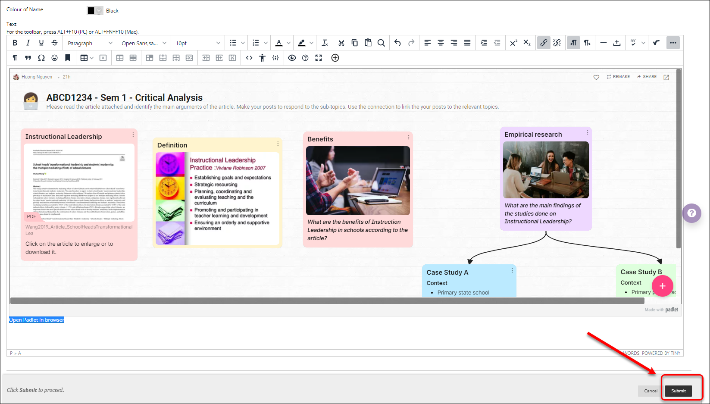Click the pink plus button on the Padlet
Screen dimensions: 710x404
click(x=663, y=286)
